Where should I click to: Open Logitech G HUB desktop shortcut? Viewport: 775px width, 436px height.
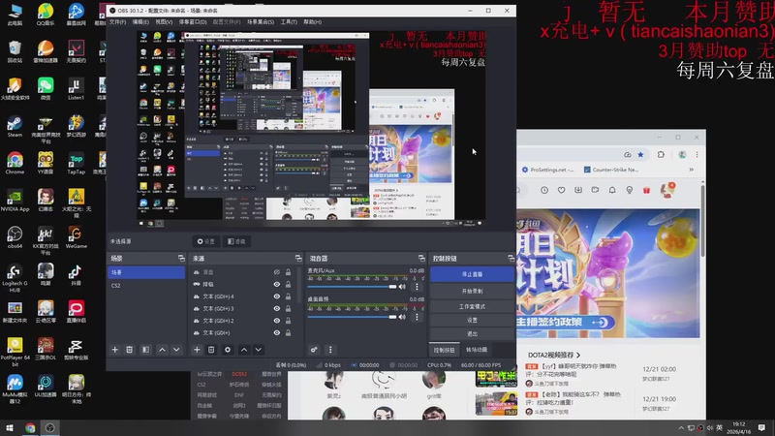tap(15, 277)
